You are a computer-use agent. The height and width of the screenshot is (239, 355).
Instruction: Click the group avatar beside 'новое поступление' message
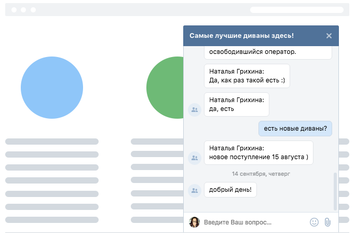195,158
